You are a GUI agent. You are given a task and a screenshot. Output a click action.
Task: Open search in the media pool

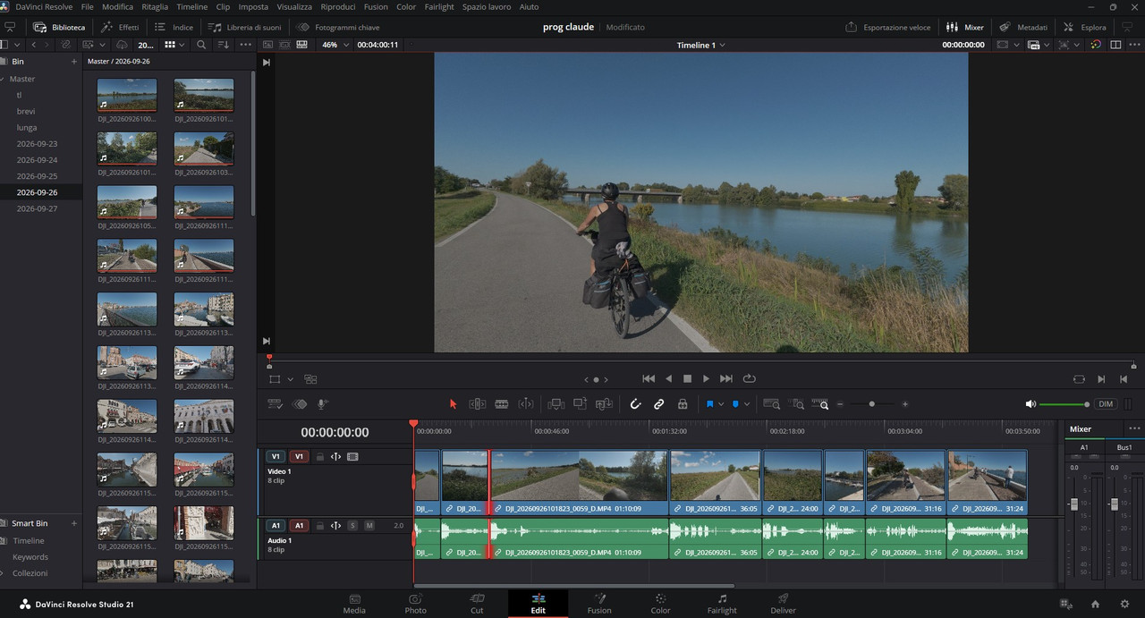click(x=201, y=45)
